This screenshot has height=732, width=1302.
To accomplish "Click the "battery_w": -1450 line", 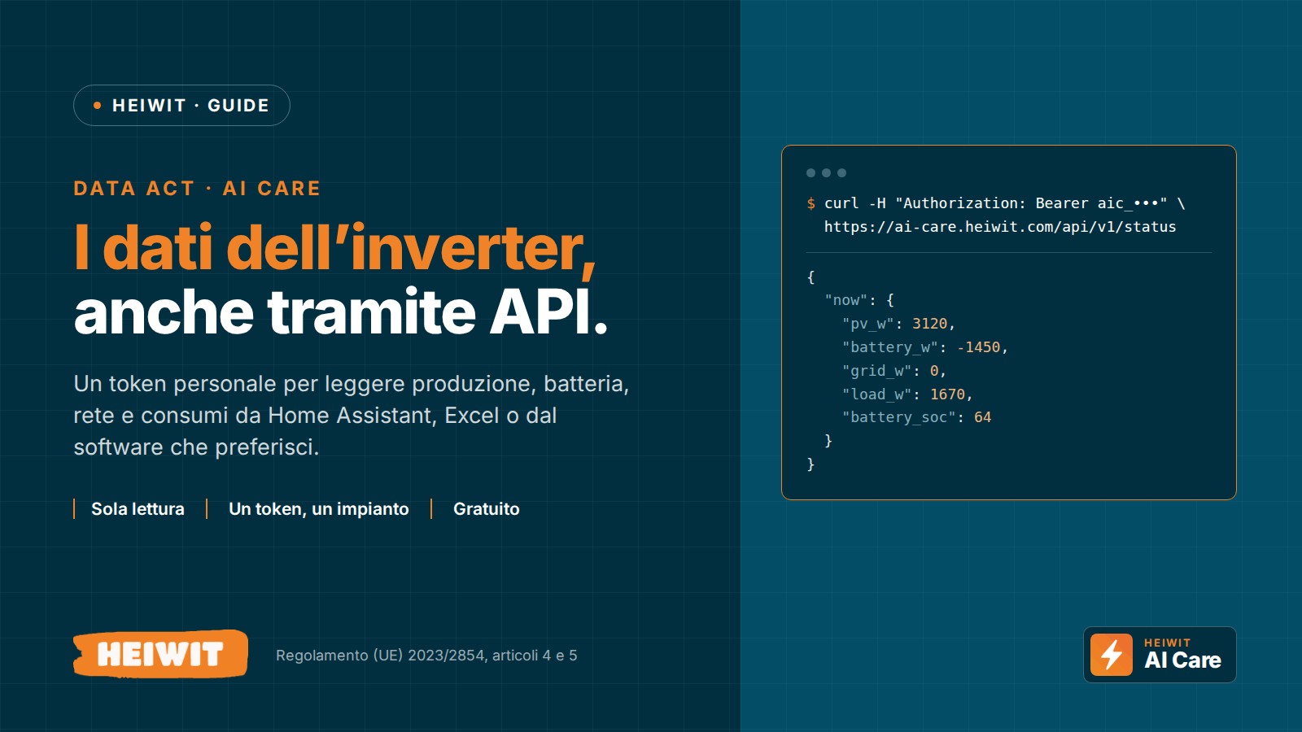I will point(925,347).
